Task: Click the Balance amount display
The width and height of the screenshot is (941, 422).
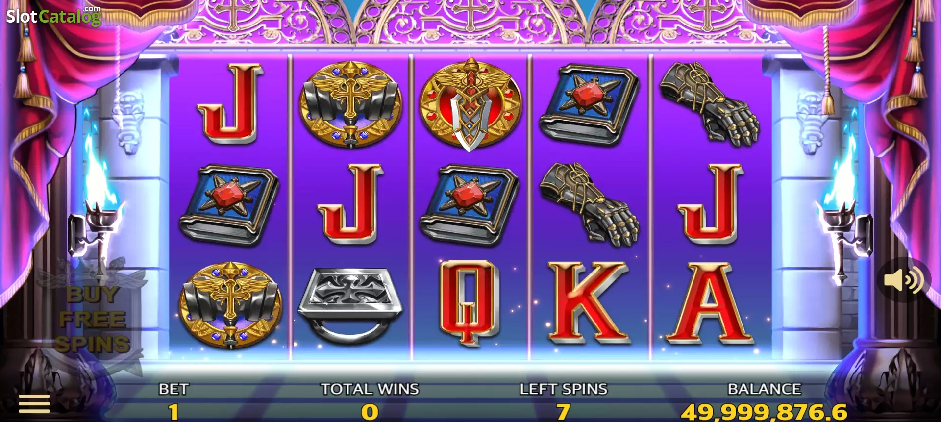Action: (x=764, y=412)
